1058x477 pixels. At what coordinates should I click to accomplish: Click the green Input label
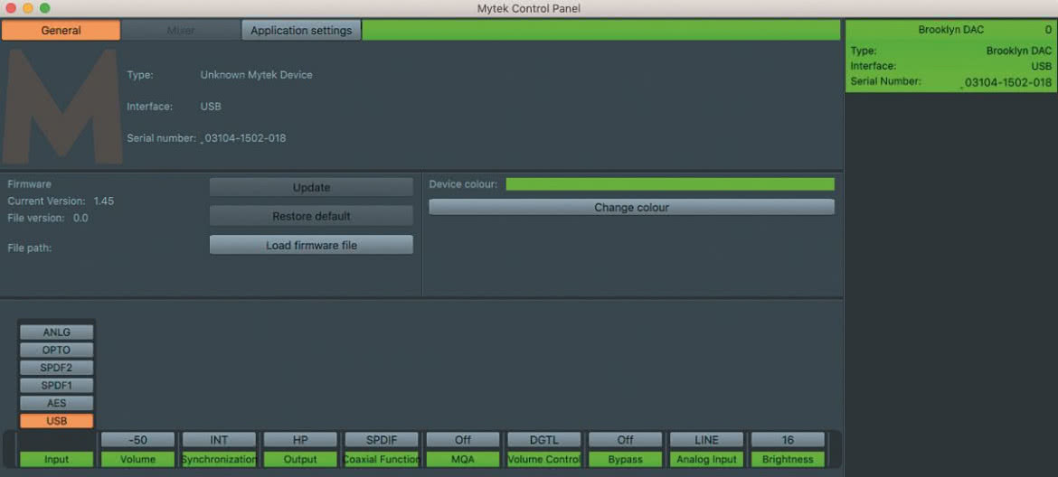point(57,460)
